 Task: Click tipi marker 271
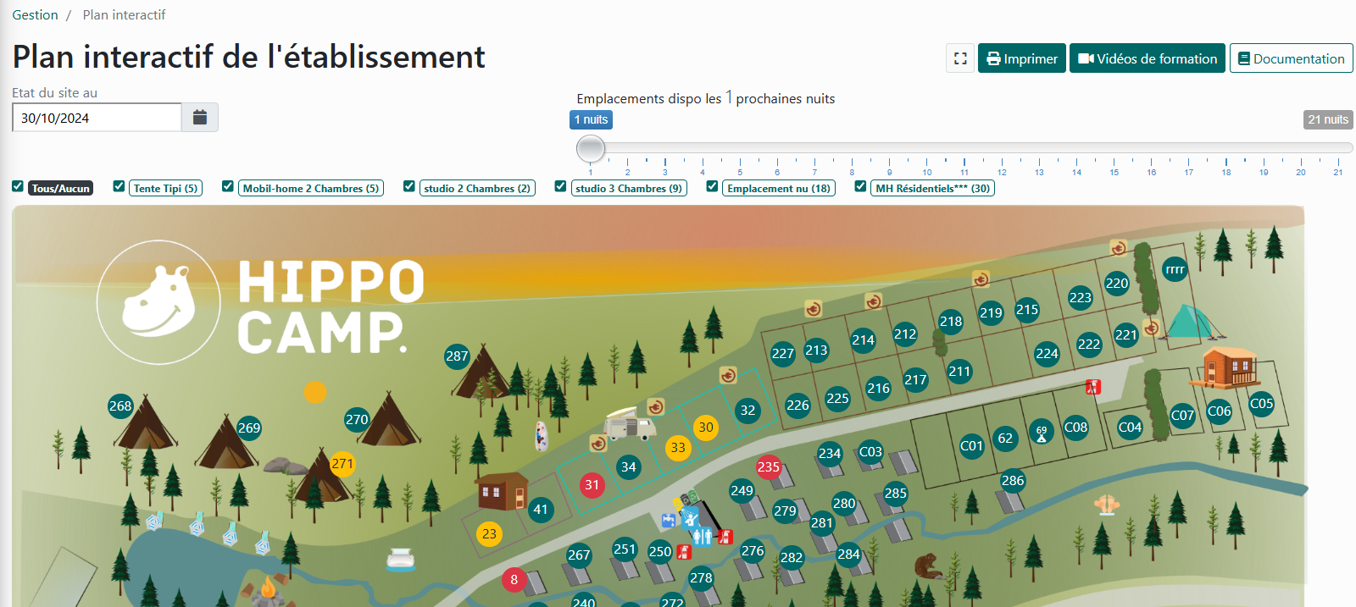pyautogui.click(x=342, y=463)
